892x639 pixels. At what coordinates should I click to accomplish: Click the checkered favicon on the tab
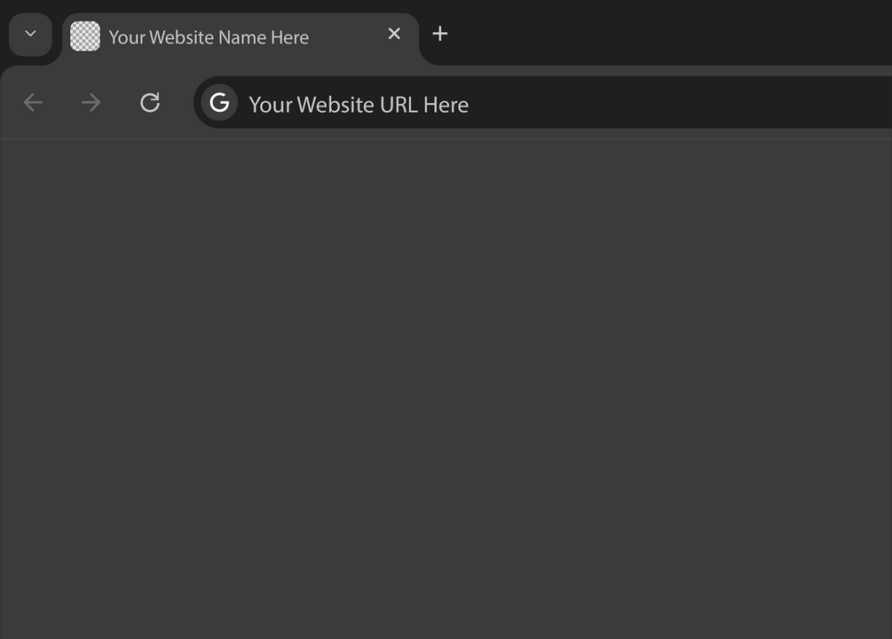(x=85, y=36)
